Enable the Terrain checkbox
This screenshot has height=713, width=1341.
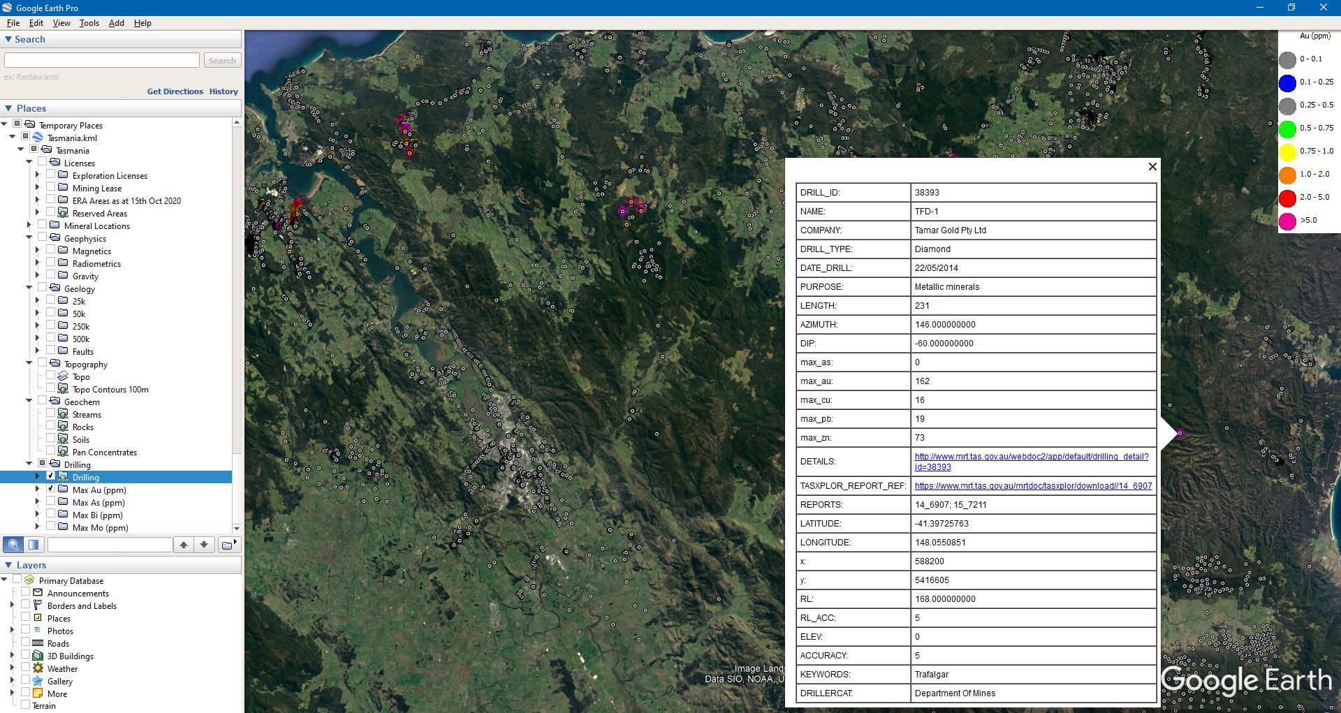[26, 705]
